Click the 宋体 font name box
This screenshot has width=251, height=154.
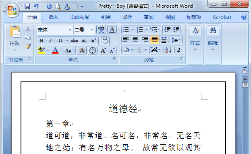pyautogui.click(x=53, y=30)
